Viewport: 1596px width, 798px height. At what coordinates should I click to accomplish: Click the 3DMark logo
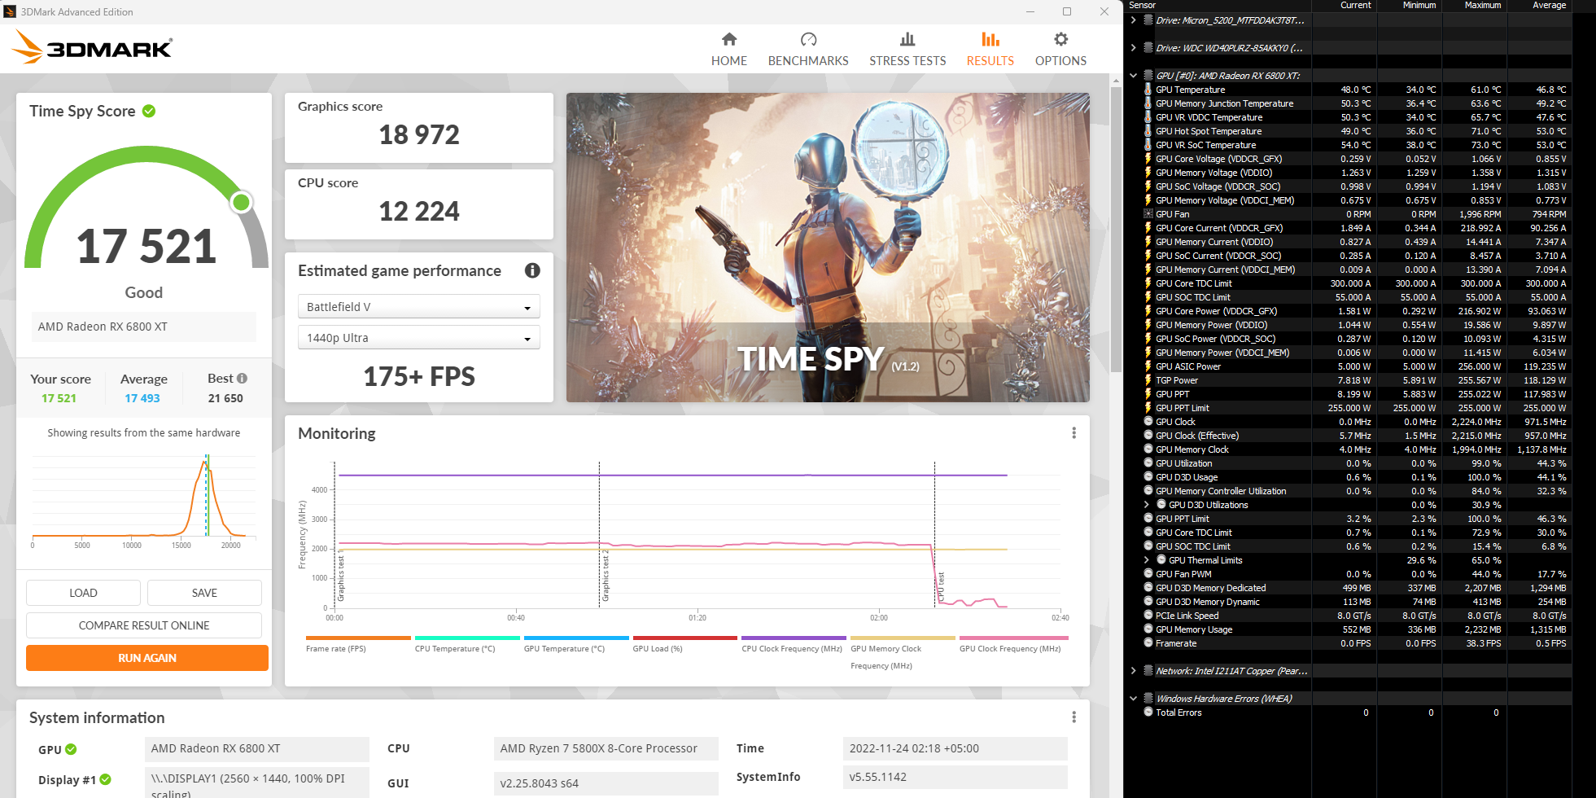[x=92, y=47]
